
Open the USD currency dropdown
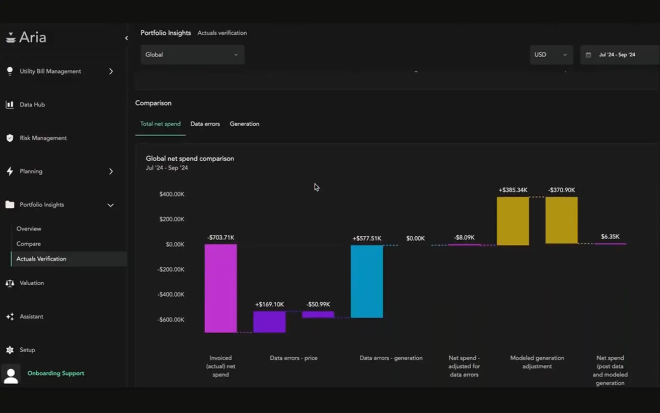pos(551,54)
